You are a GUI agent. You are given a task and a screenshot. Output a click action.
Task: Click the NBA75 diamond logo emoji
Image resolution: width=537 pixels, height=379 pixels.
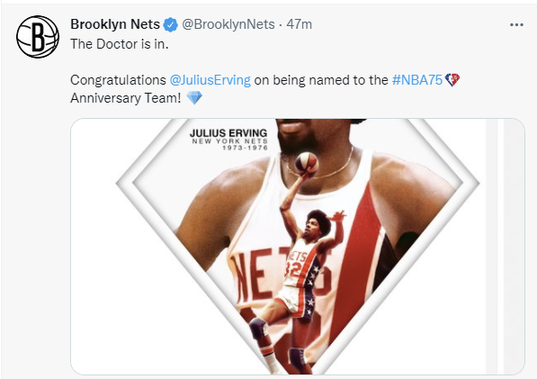click(452, 80)
